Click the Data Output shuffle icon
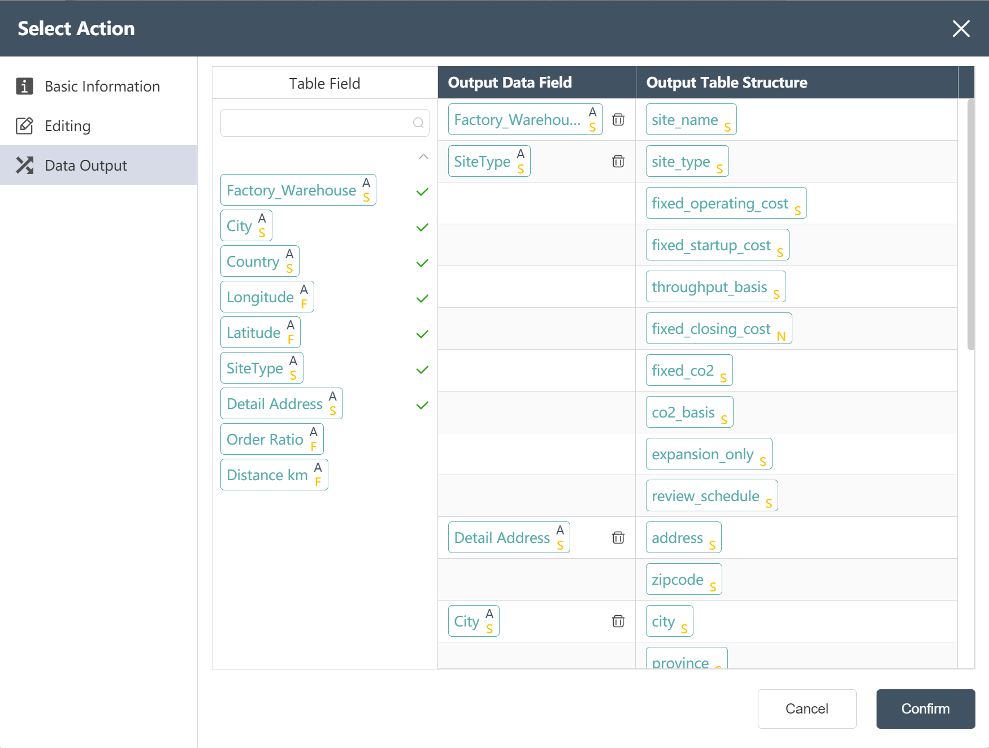 click(x=24, y=165)
